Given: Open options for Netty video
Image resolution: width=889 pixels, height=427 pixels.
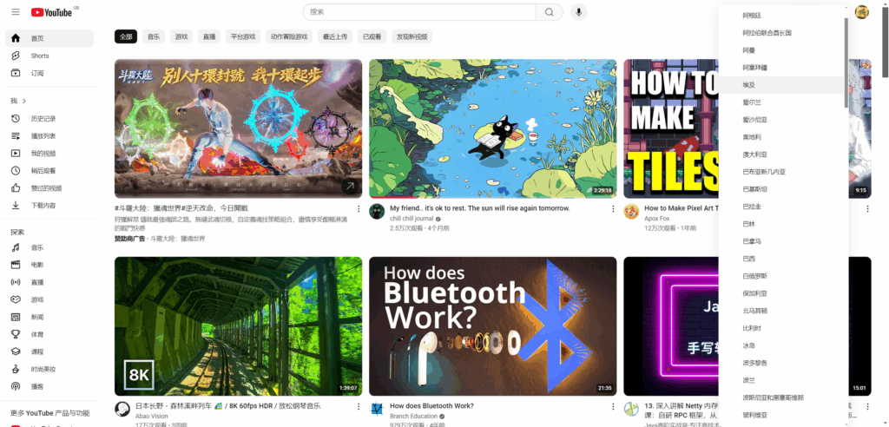Looking at the screenshot, I should [867, 406].
